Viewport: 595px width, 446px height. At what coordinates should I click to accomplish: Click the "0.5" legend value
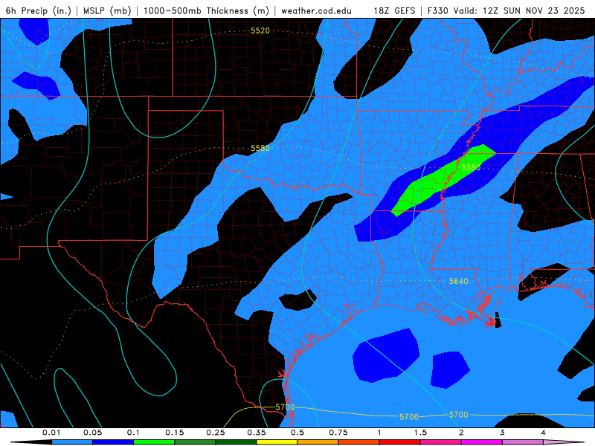click(x=297, y=433)
